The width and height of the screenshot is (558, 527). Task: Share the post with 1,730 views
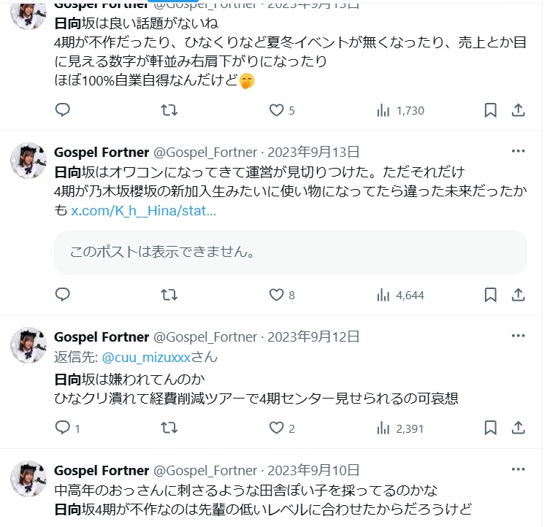tap(518, 111)
